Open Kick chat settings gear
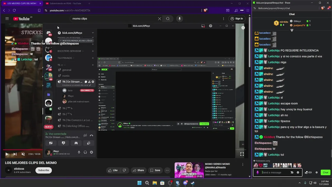 (x=316, y=172)
